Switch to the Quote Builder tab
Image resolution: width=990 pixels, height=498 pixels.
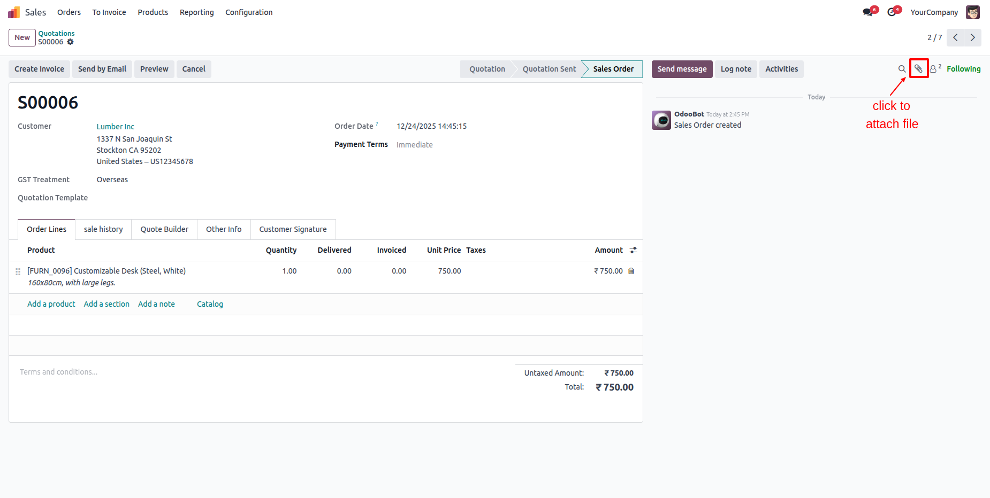pyautogui.click(x=164, y=229)
